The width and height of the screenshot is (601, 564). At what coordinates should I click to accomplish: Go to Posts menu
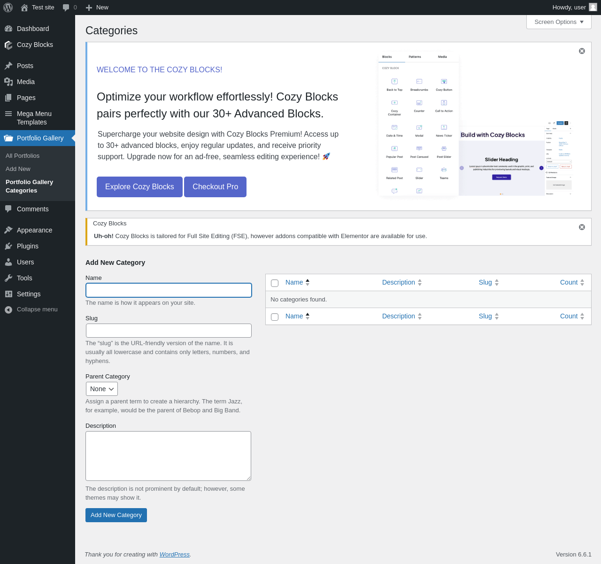point(38,66)
